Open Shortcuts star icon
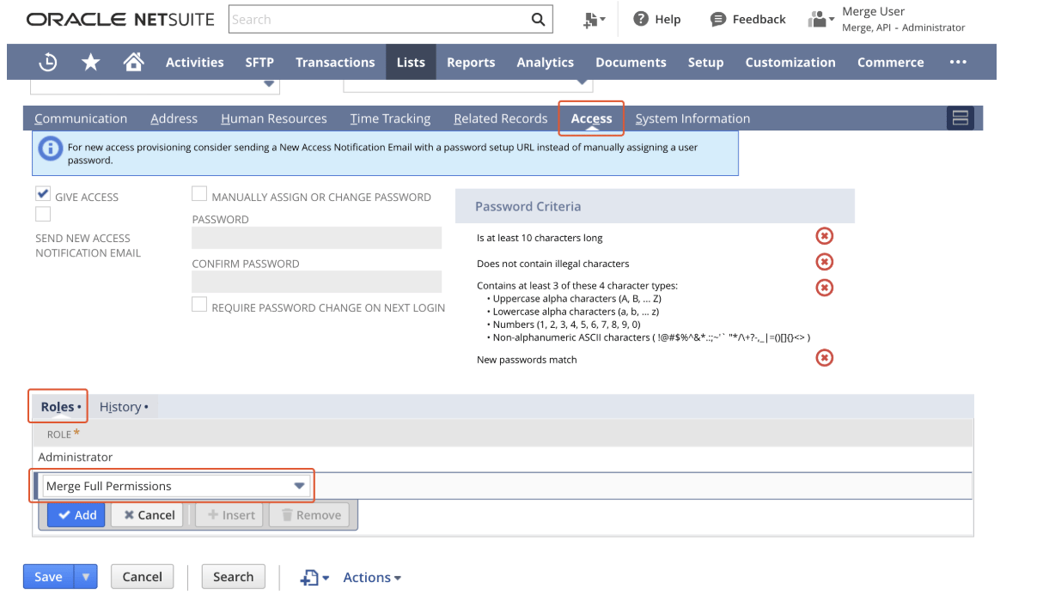1043x613 pixels. 90,62
